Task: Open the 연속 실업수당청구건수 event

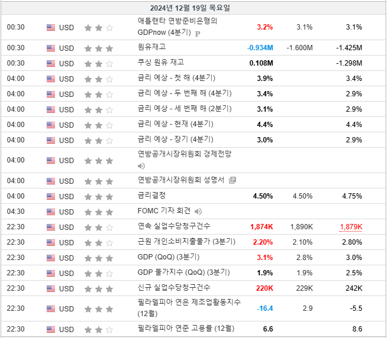Action: pos(174,226)
